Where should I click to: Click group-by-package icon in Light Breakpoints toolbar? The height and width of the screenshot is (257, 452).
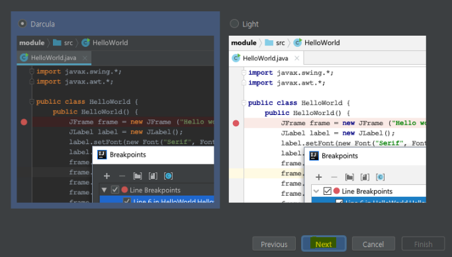click(349, 177)
